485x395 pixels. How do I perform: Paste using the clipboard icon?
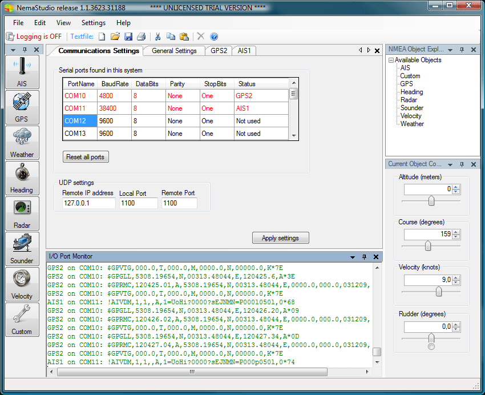coord(184,37)
